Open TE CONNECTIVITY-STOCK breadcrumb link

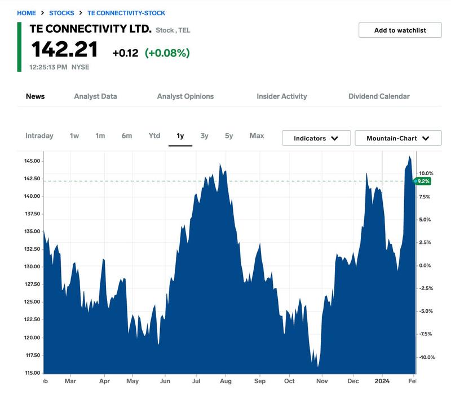point(126,13)
